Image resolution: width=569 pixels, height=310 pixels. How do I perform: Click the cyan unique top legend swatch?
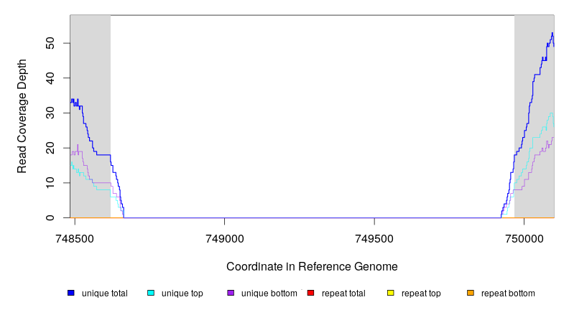[x=151, y=293]
